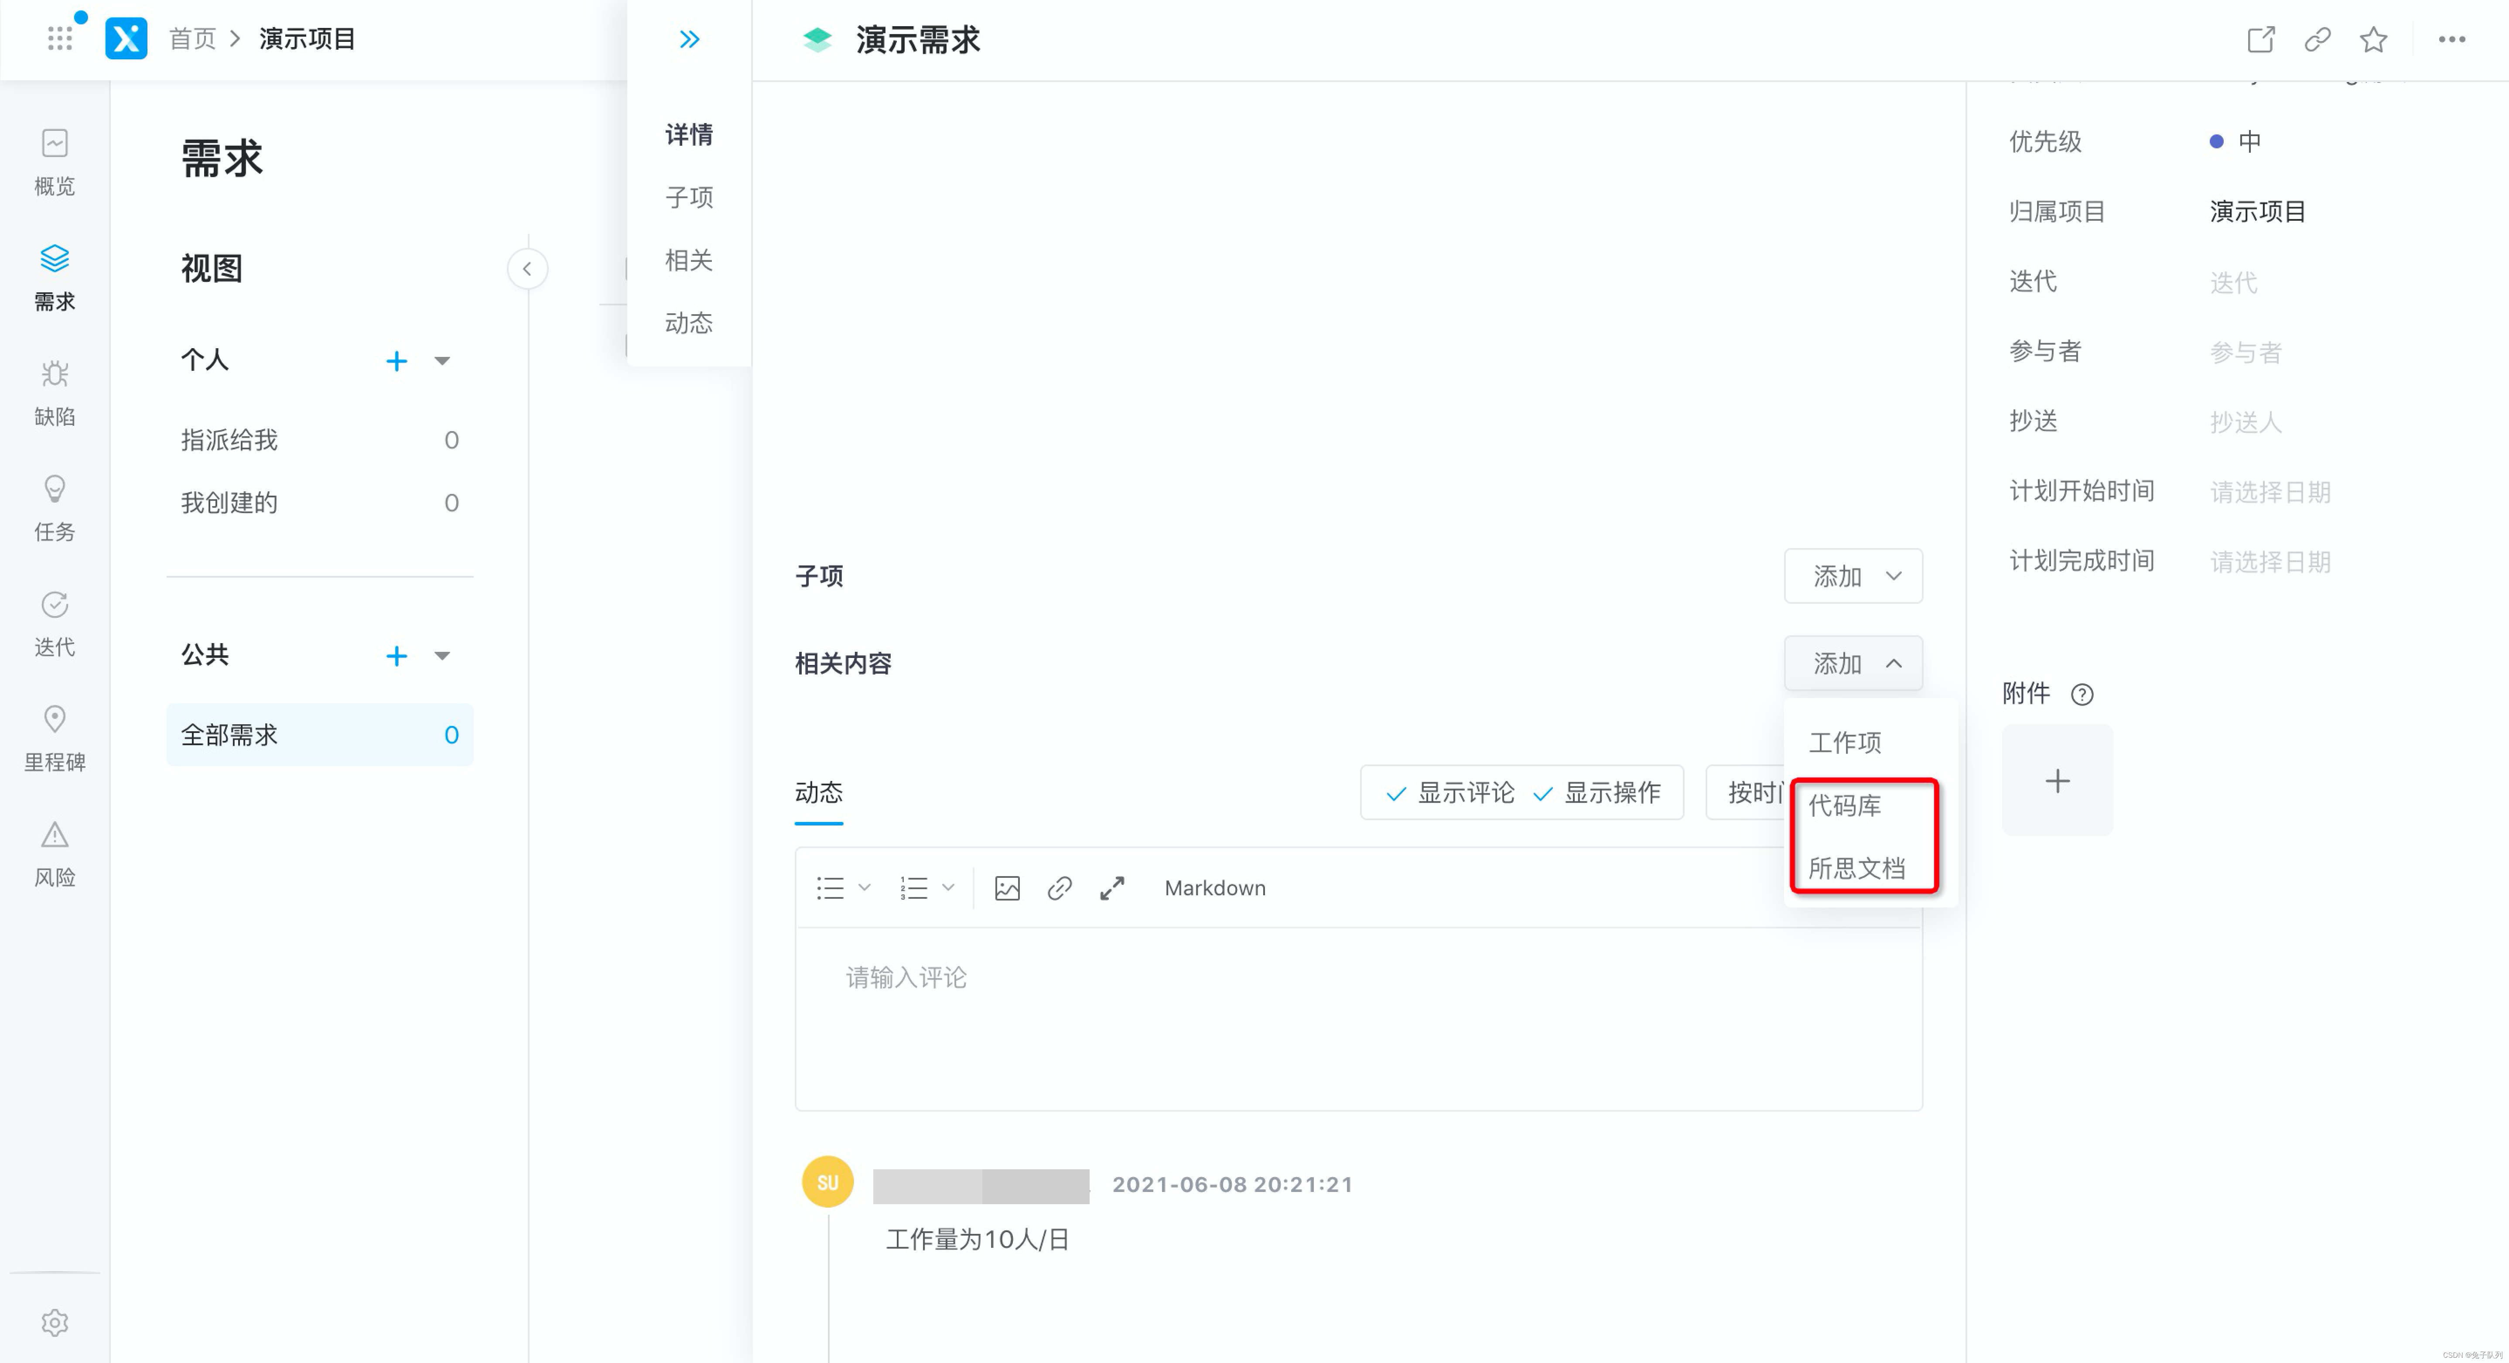Screen dimensions: 2509x1363
Task: Open the 子项 添加 dropdown
Action: point(1853,576)
